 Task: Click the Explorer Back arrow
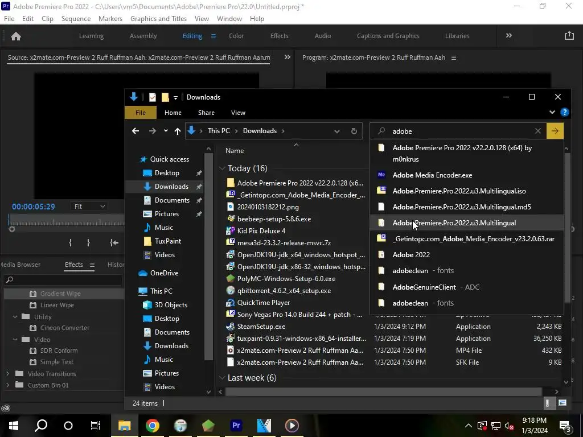pos(136,131)
